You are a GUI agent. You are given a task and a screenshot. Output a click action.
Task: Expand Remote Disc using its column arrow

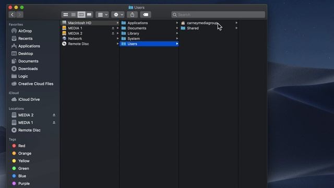(117, 44)
